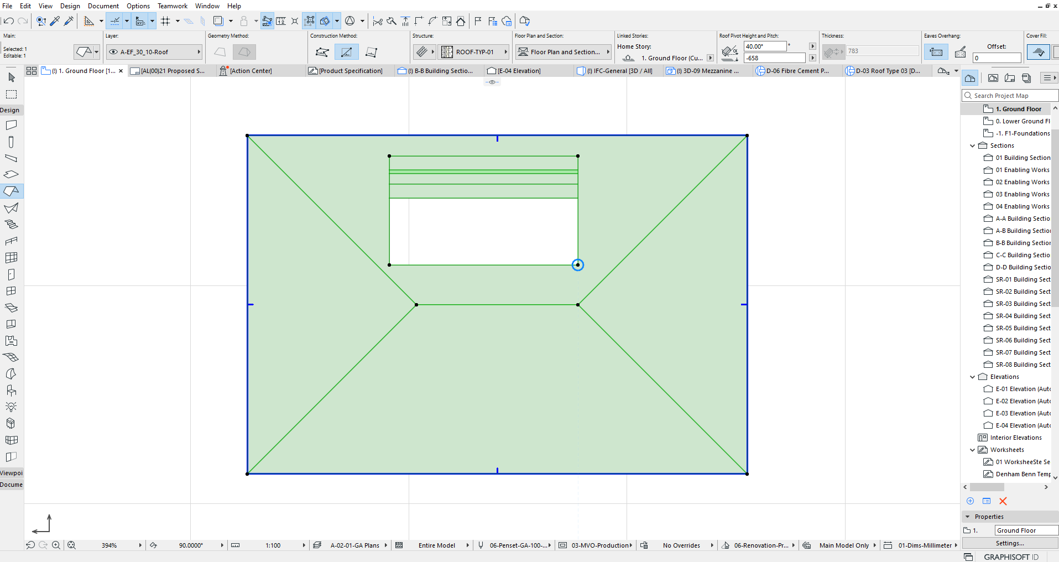1059x562 pixels.
Task: Open the A-EF_30_10-Roof layer dropdown
Action: click(x=154, y=52)
